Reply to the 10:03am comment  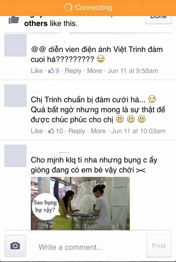pyautogui.click(x=77, y=131)
